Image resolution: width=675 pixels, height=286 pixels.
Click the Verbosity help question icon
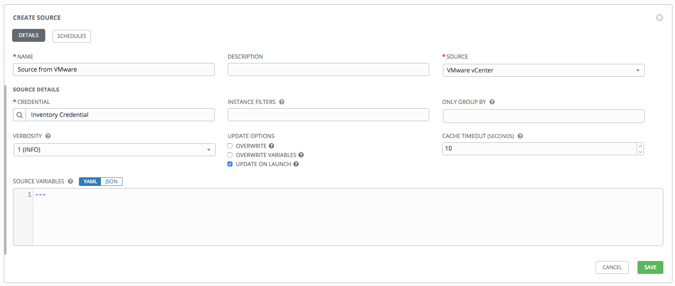click(x=48, y=136)
